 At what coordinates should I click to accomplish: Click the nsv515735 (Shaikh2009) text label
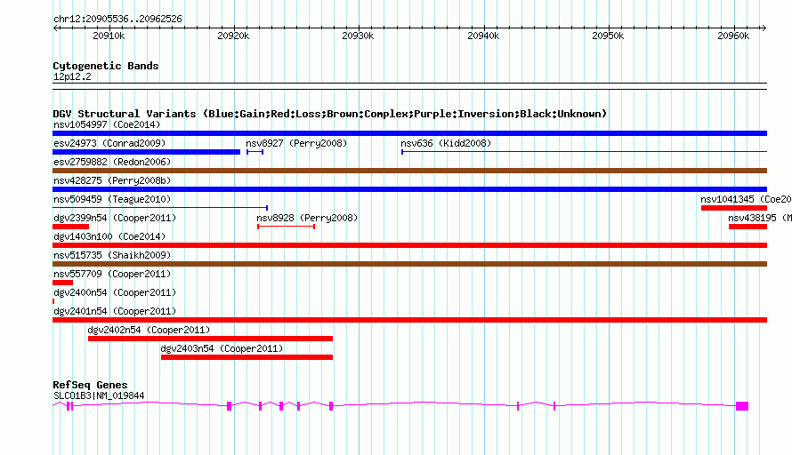pyautogui.click(x=112, y=255)
